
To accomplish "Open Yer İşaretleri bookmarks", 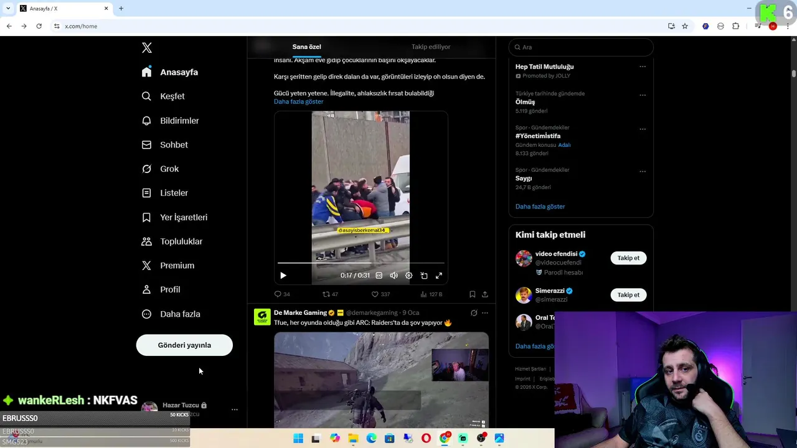I will click(174, 217).
